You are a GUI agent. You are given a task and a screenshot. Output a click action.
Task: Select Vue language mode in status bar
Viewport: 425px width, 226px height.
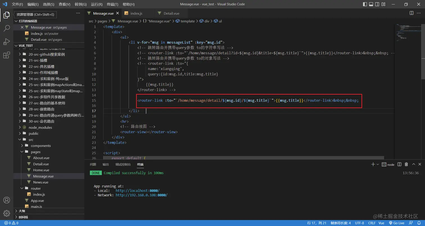[381, 223]
